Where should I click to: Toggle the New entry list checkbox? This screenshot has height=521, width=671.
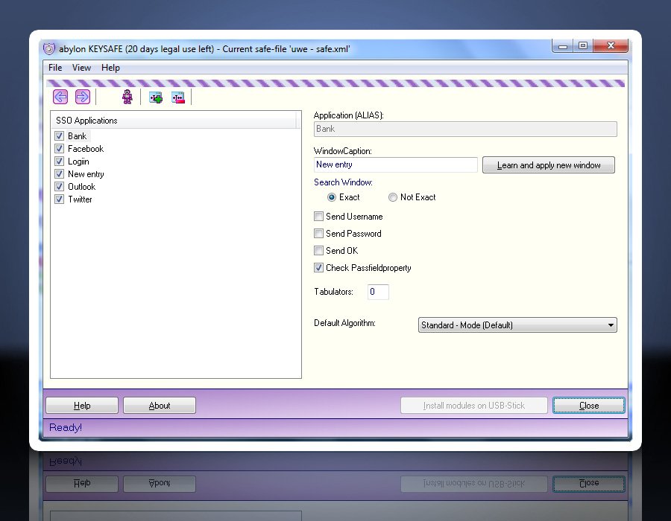(x=60, y=174)
